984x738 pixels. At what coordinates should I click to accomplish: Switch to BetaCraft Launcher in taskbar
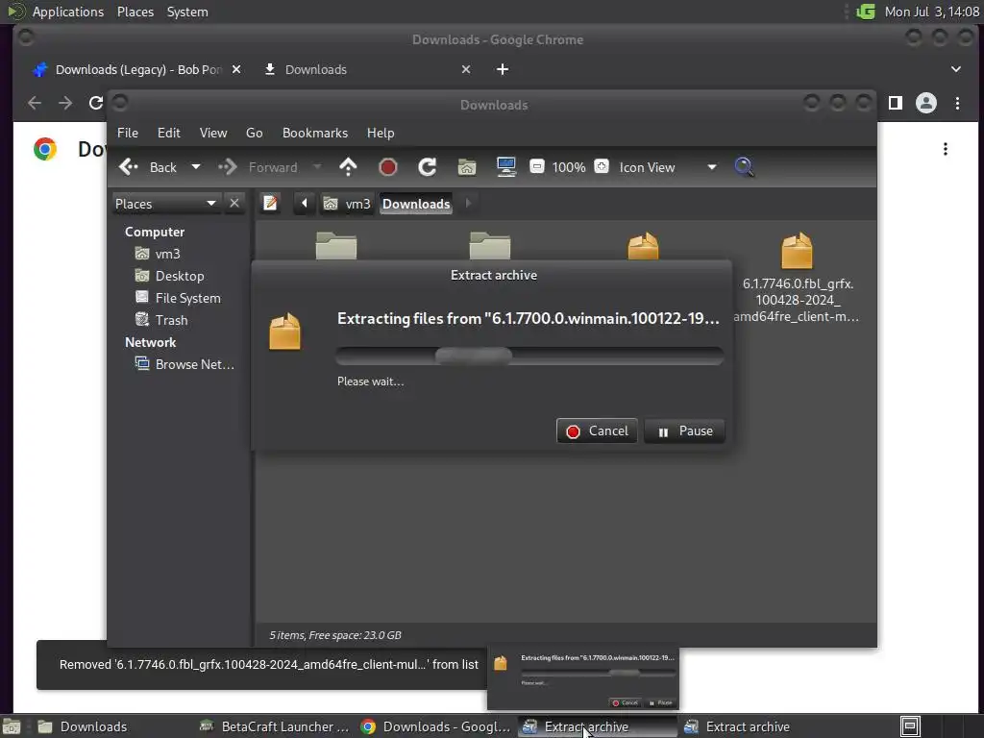[x=274, y=726]
